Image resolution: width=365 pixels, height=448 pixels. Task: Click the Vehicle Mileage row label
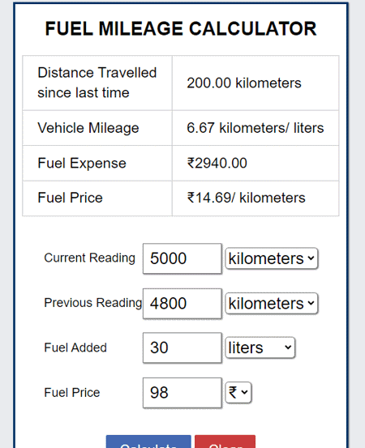click(88, 128)
